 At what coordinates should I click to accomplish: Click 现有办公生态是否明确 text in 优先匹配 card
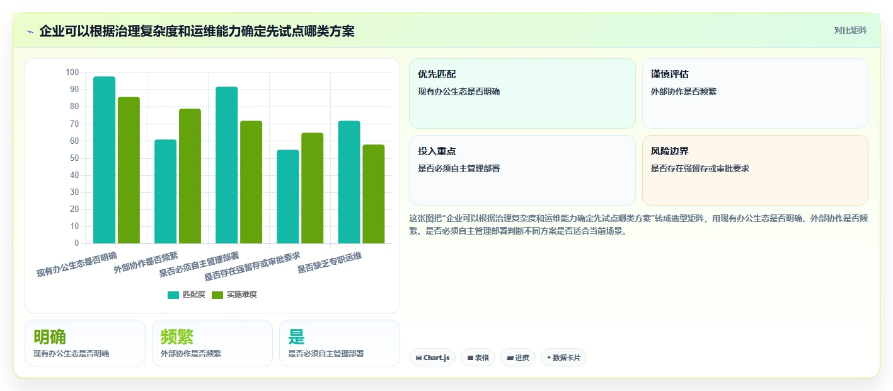point(459,91)
